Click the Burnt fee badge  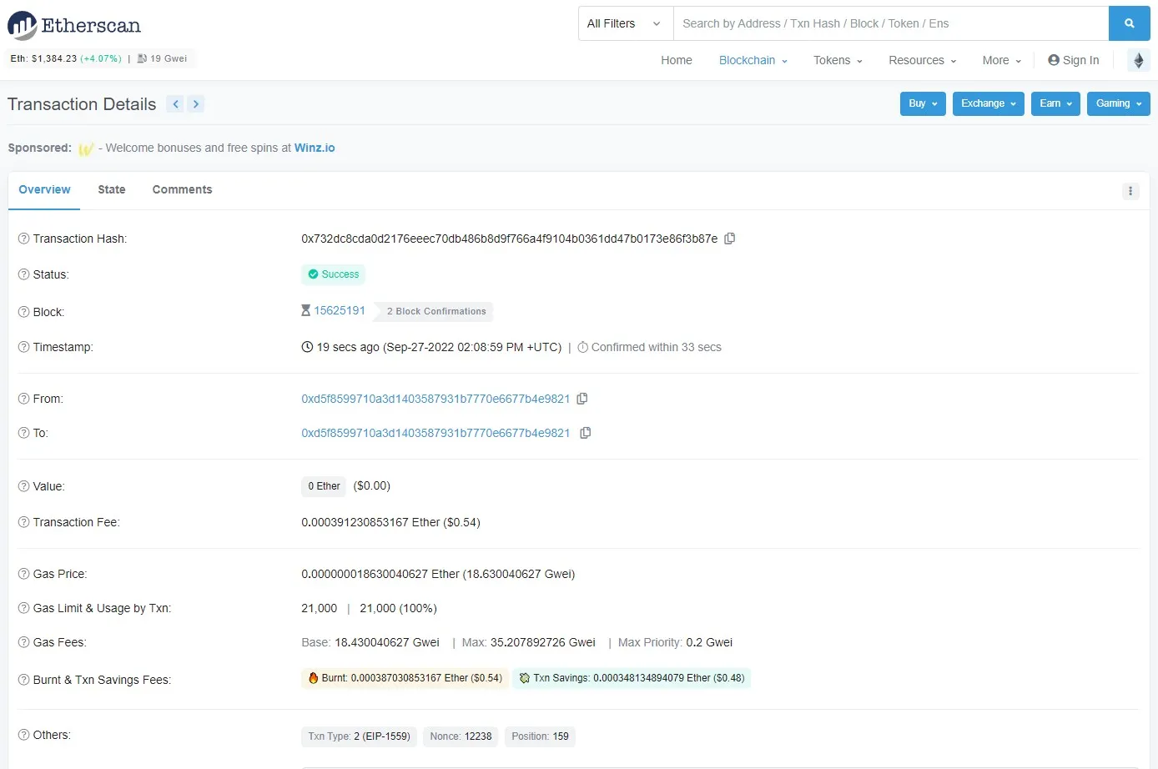pos(405,678)
